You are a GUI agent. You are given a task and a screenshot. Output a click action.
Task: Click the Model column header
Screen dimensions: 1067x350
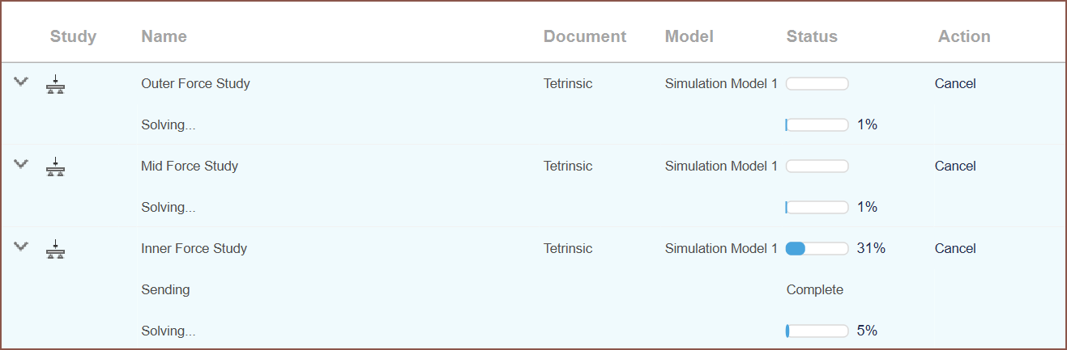(x=689, y=36)
